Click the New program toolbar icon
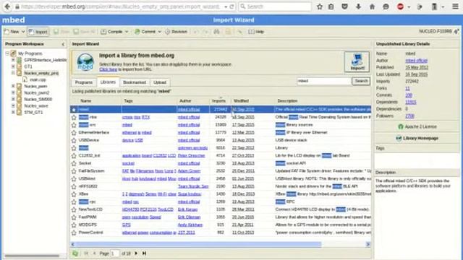 [7, 32]
